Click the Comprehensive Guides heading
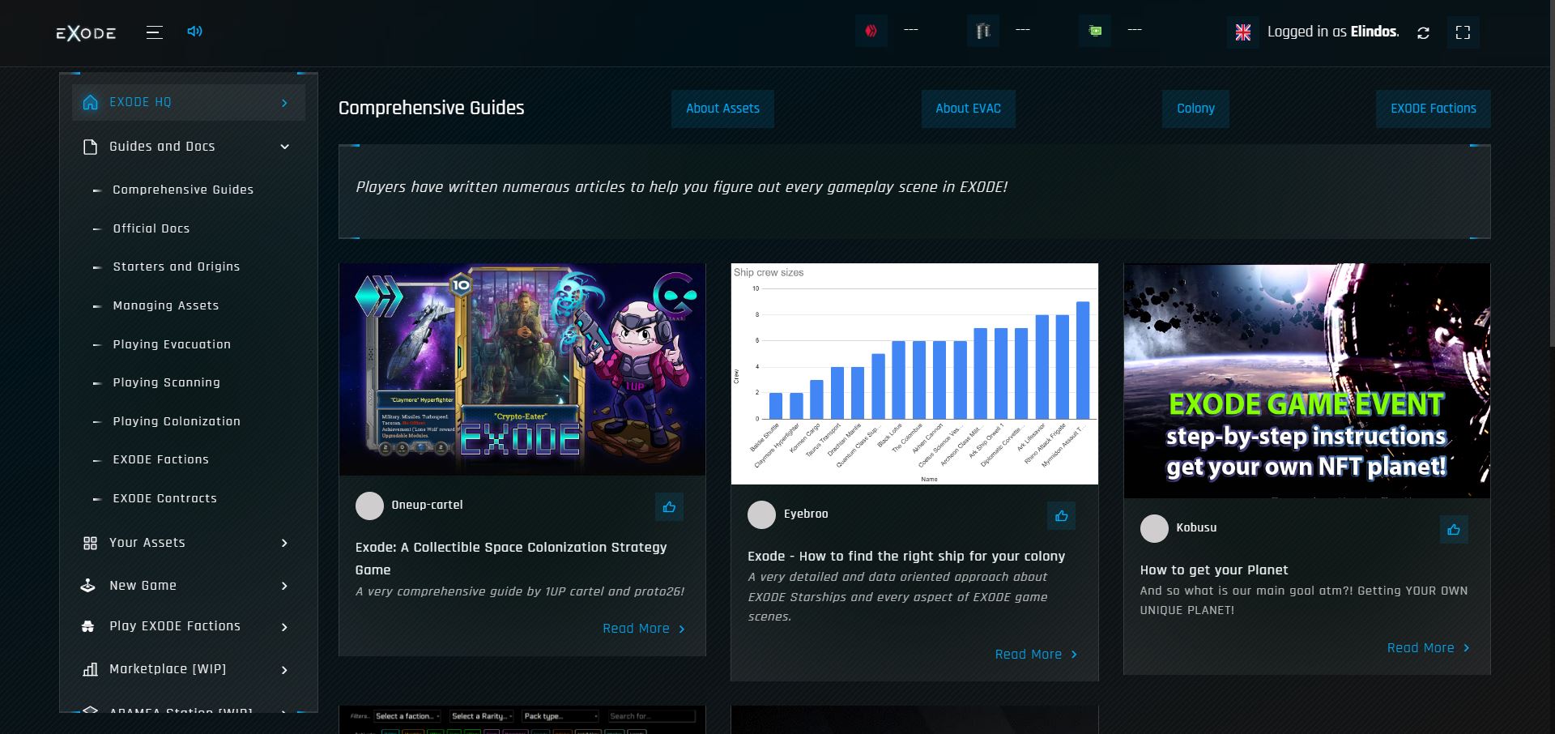The width and height of the screenshot is (1555, 734). [432, 108]
